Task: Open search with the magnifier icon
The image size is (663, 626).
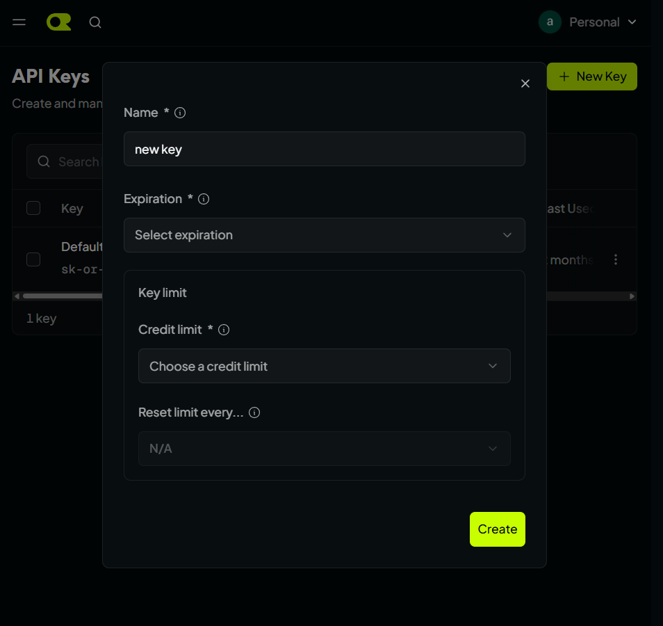Action: (95, 22)
